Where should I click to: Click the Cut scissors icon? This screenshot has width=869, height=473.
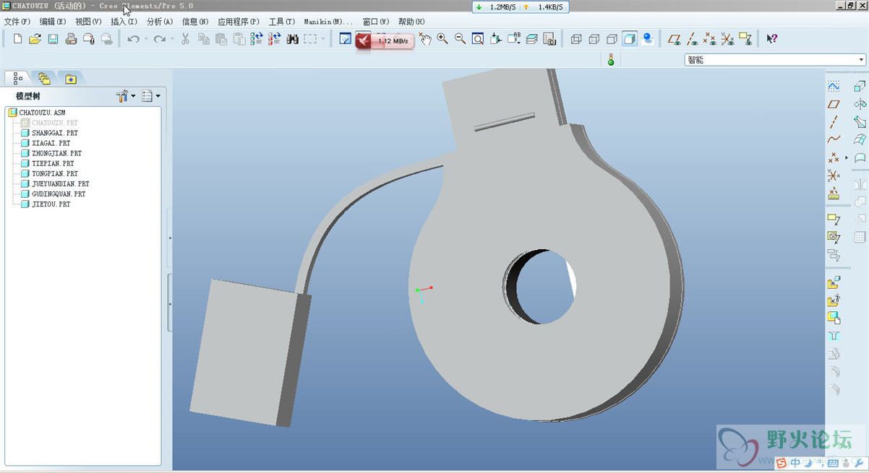[186, 39]
